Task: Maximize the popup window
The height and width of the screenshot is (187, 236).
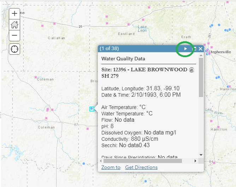Action: click(194, 49)
